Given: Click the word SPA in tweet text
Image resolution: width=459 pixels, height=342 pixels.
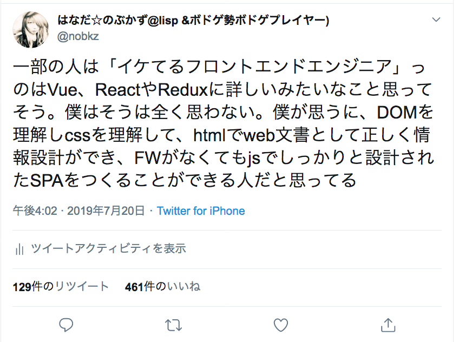Looking at the screenshot, I should (x=47, y=181).
